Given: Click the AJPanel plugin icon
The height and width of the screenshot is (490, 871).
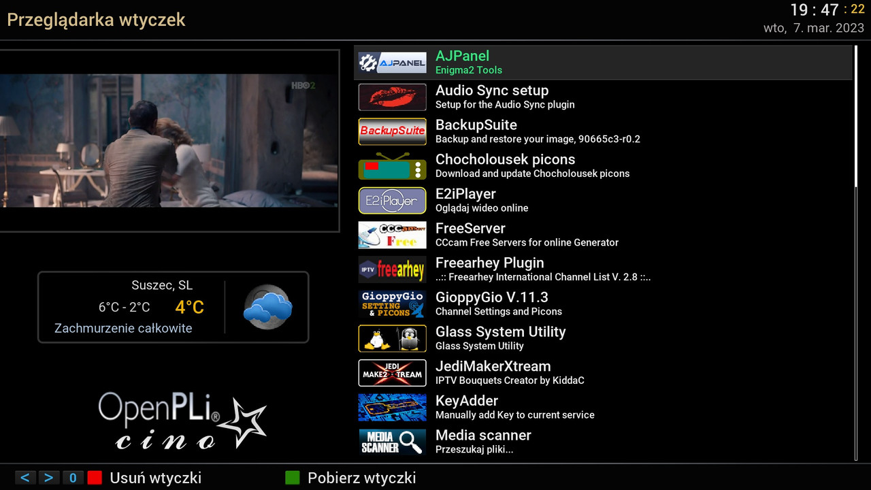Looking at the screenshot, I should click(x=392, y=63).
